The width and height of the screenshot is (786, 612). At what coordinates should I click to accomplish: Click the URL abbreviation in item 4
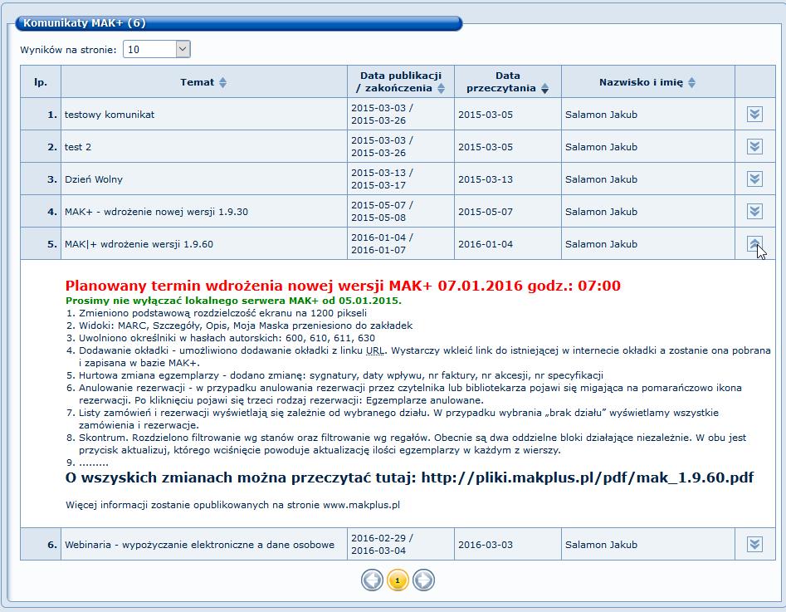click(375, 350)
